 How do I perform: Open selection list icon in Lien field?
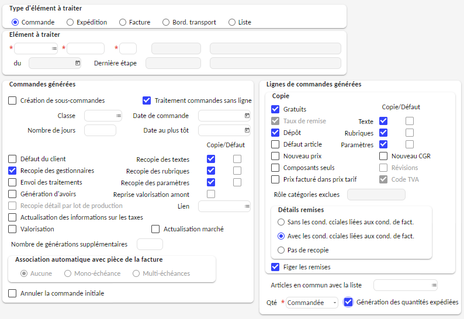point(247,206)
